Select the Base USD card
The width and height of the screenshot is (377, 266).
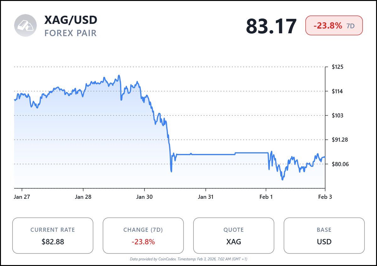(x=324, y=236)
